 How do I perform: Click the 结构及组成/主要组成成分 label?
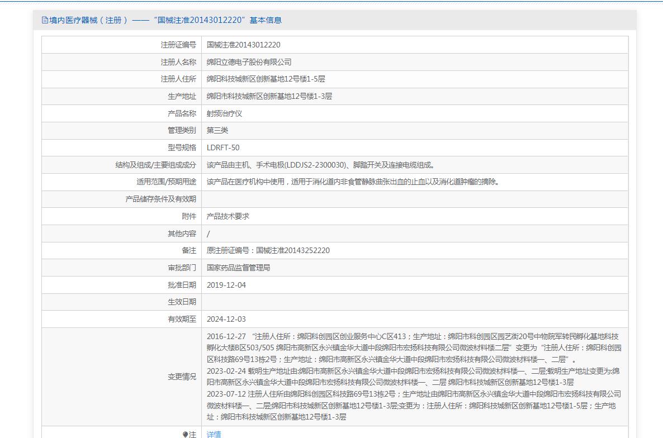pyautogui.click(x=155, y=165)
